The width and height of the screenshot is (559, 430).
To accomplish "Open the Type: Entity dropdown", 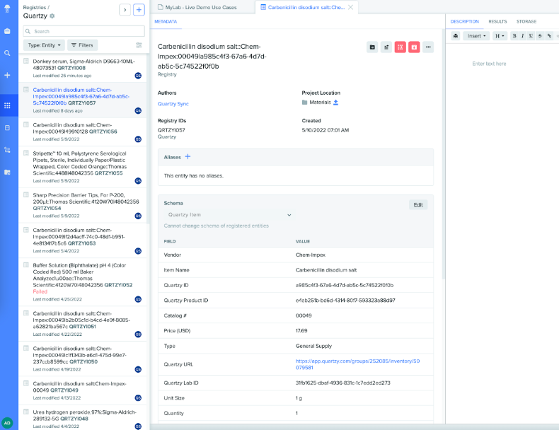I will tap(44, 45).
